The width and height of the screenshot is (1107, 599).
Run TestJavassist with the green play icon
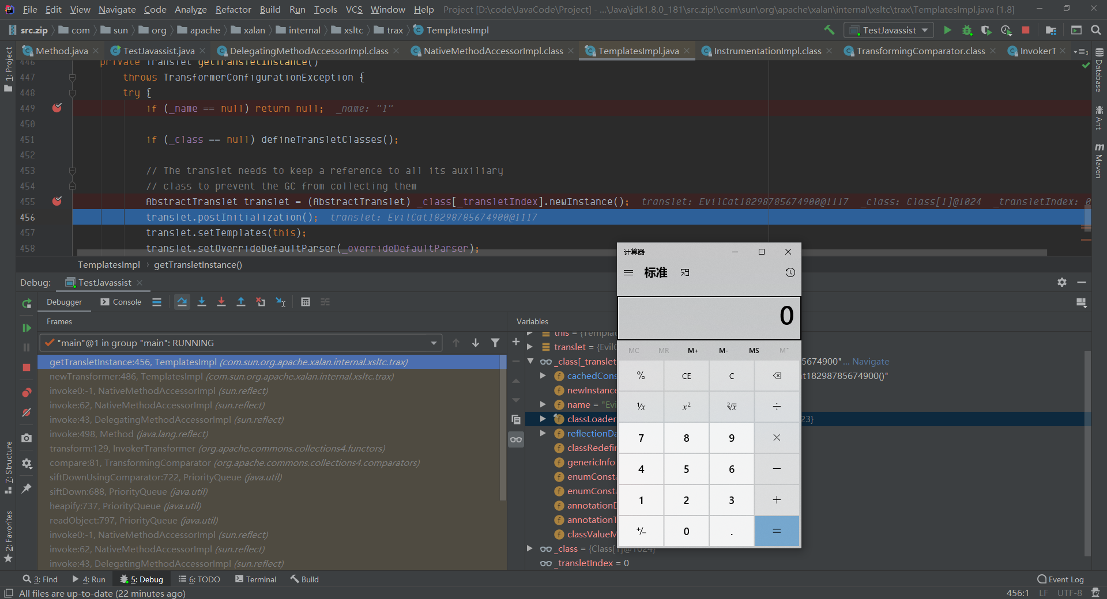[x=947, y=30]
